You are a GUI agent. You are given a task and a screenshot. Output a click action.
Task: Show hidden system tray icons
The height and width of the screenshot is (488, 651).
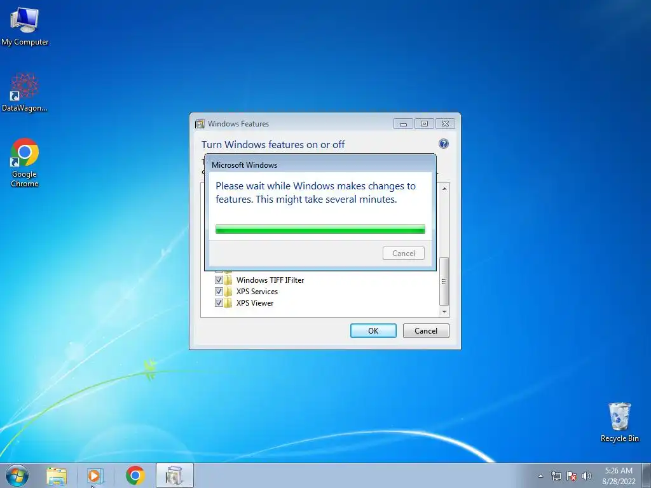click(540, 476)
